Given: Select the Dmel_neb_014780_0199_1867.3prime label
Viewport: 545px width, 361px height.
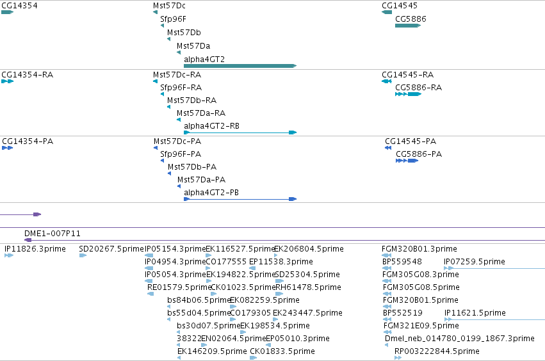Looking at the screenshot, I should click(459, 339).
